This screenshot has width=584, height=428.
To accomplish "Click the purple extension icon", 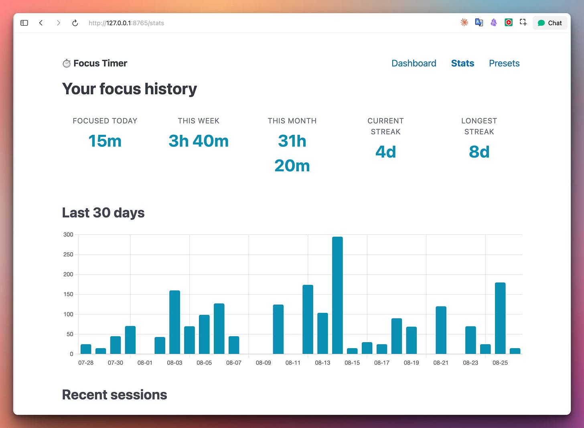I will coord(494,22).
